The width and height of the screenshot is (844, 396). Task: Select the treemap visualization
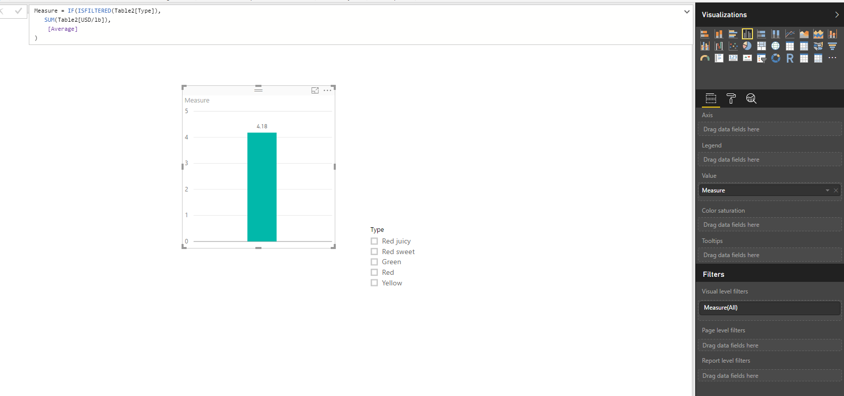coord(762,46)
